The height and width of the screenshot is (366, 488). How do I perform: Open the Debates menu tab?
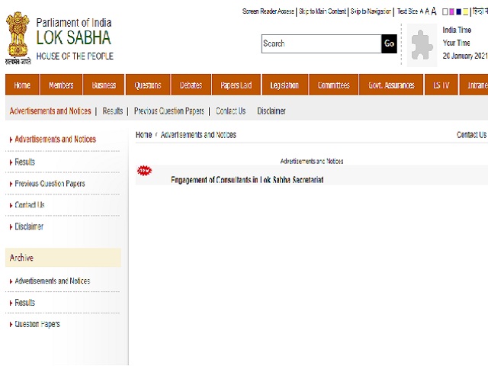tap(191, 85)
